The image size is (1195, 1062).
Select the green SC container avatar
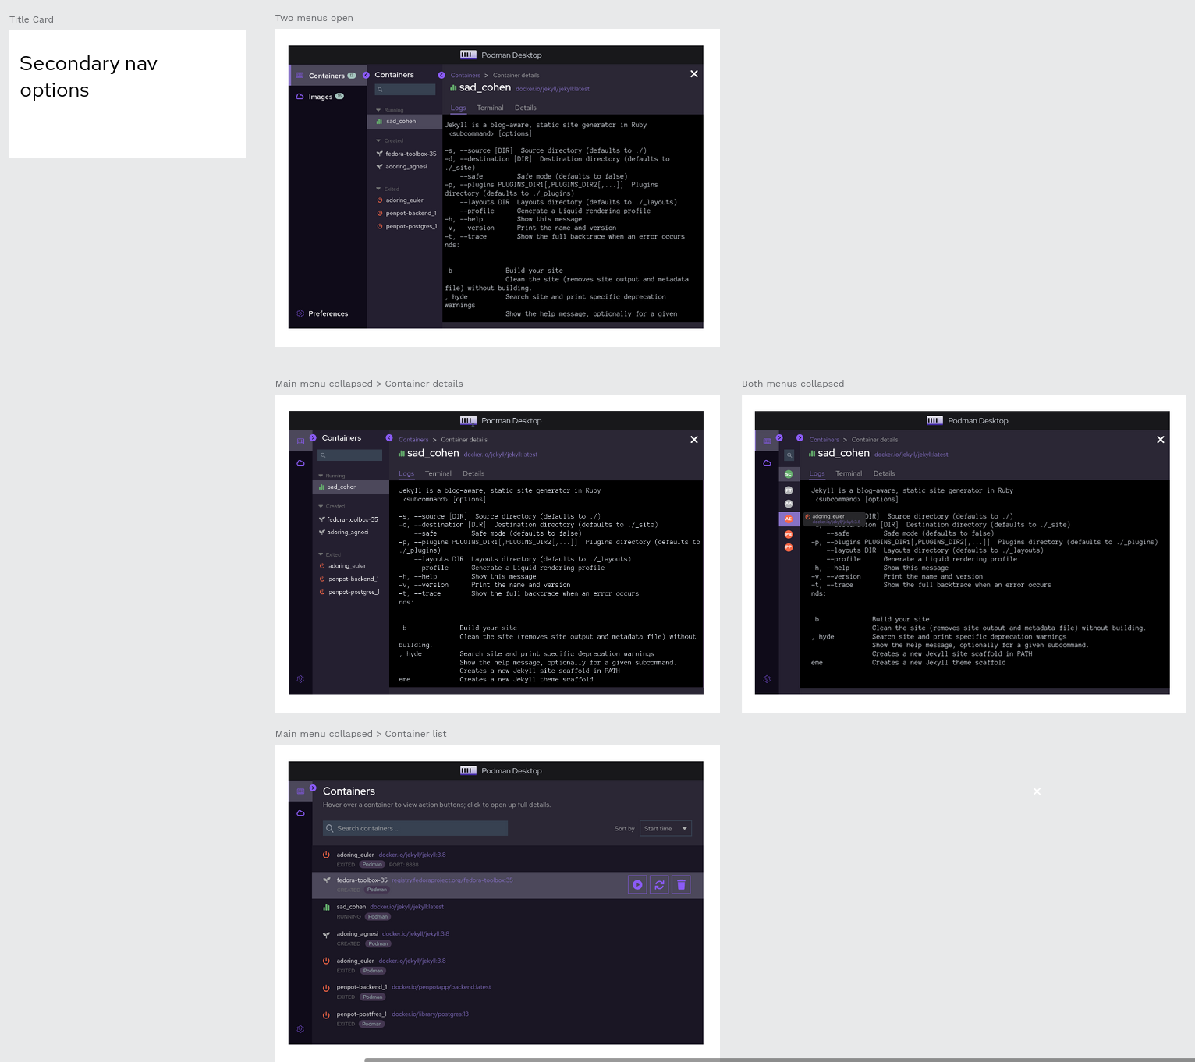(x=789, y=473)
